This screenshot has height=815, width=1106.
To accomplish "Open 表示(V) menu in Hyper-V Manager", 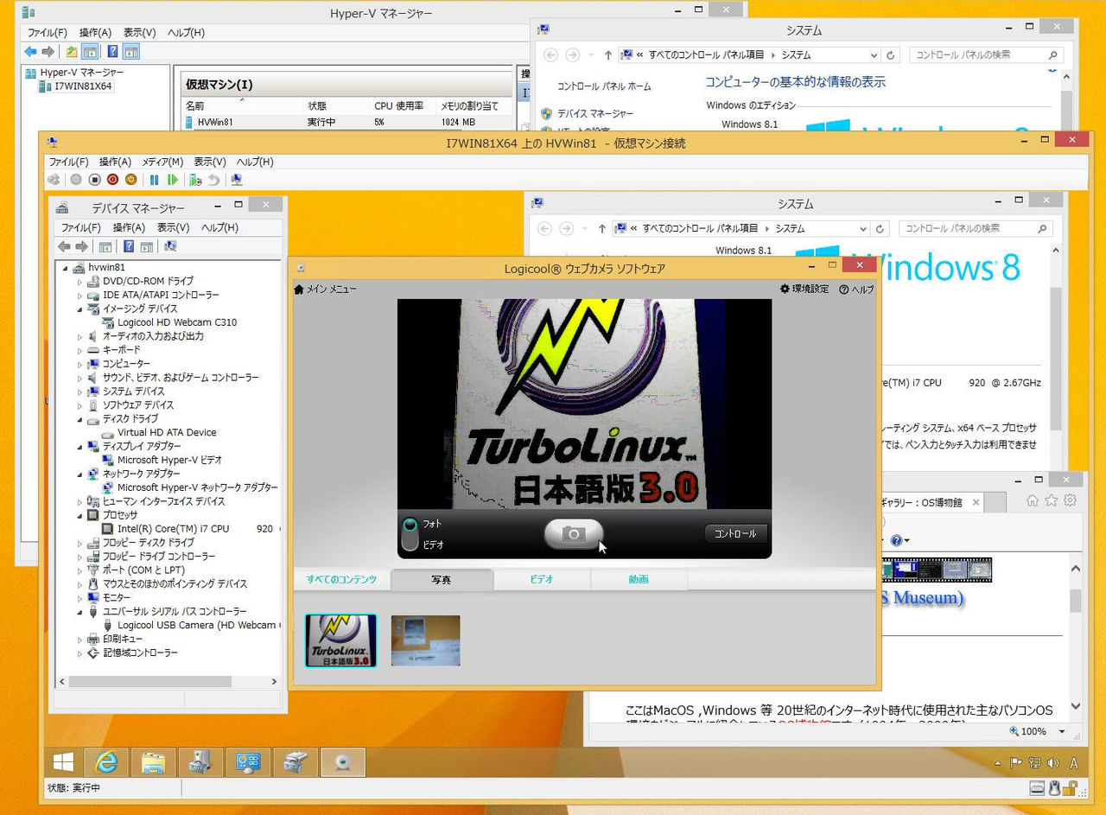I will pos(138,33).
